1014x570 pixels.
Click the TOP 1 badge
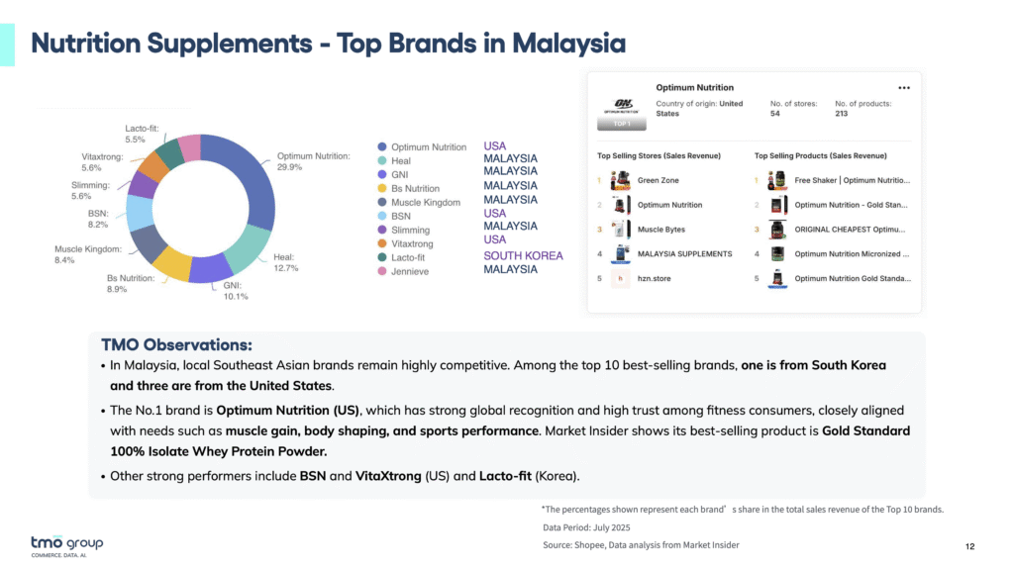[x=622, y=125]
